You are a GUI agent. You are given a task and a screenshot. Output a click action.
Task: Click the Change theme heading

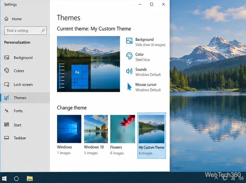[x=72, y=108]
